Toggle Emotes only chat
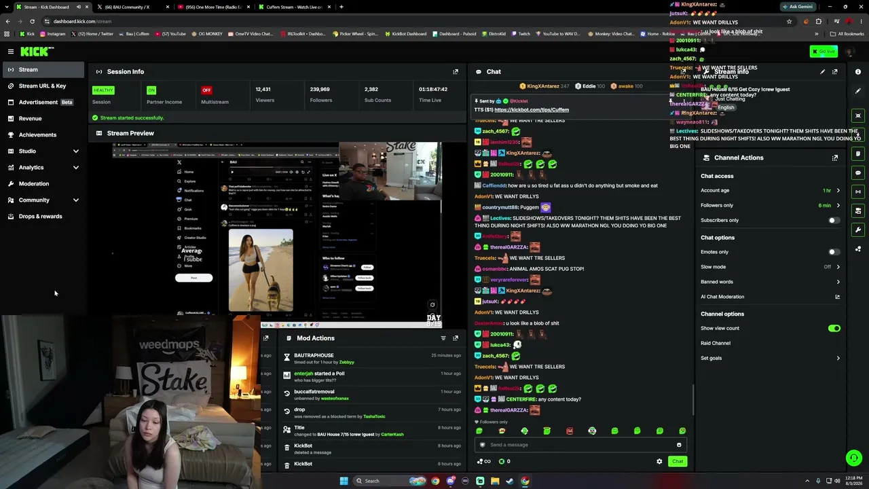The height and width of the screenshot is (489, 869). (x=834, y=252)
